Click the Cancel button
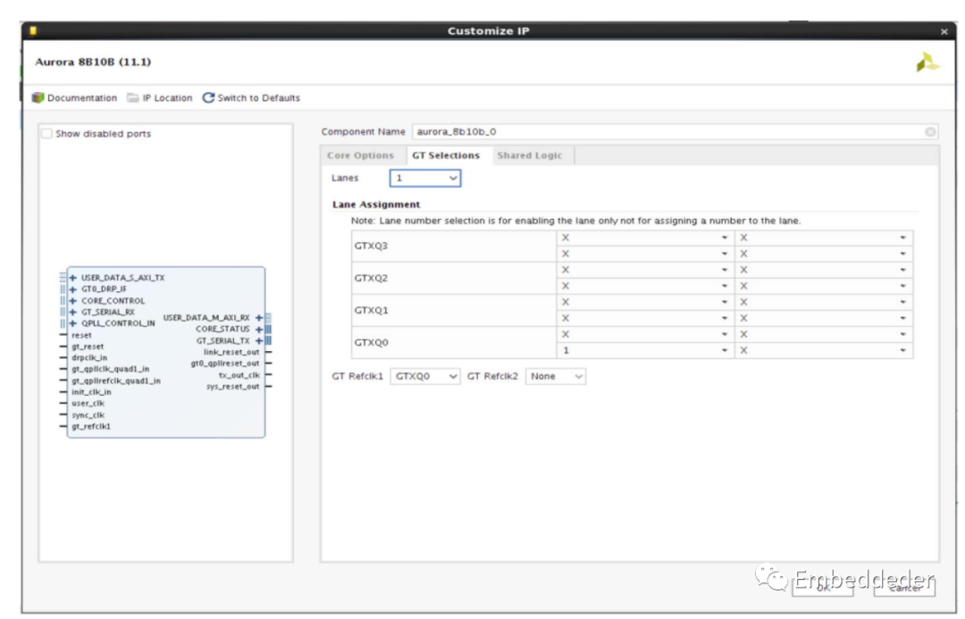Viewport: 965px width, 619px height. tap(904, 588)
